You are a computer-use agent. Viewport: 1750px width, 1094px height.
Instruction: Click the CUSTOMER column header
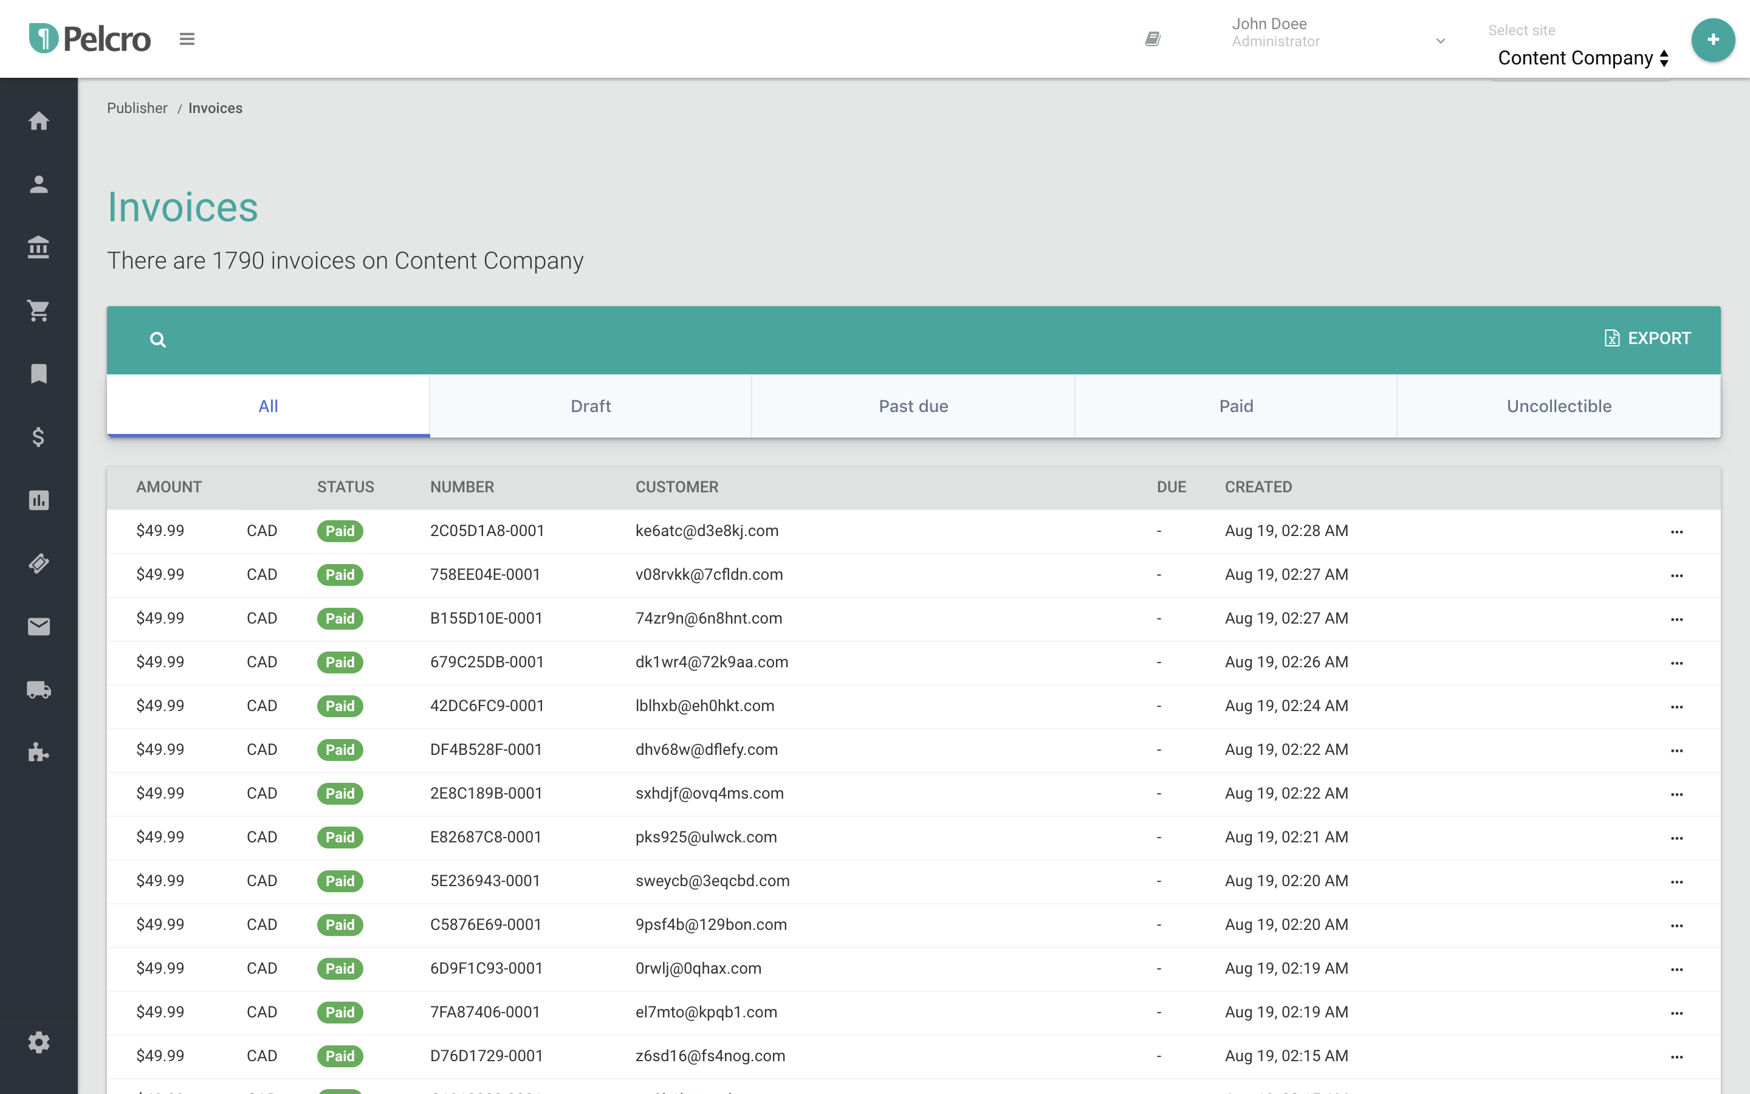click(x=677, y=487)
